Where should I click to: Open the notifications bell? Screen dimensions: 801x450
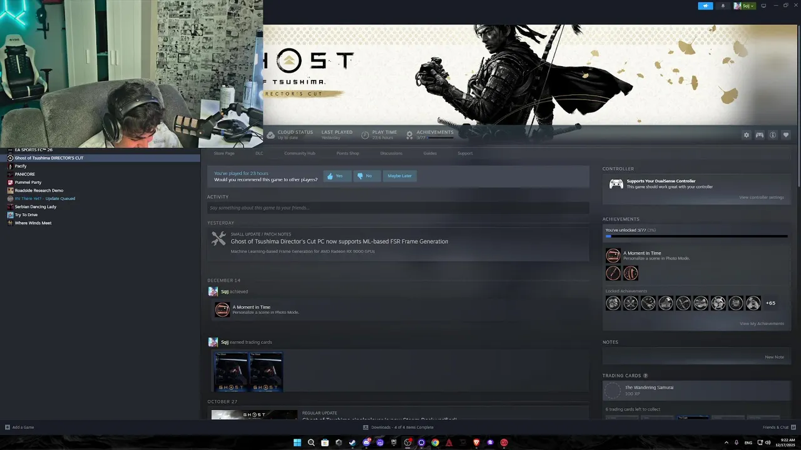pos(723,6)
